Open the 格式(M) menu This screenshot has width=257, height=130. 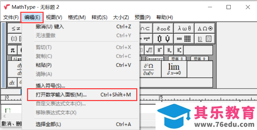point(77,17)
